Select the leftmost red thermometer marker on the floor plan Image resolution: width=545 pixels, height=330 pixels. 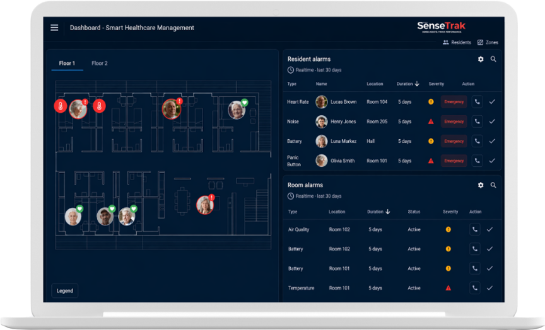61,106
